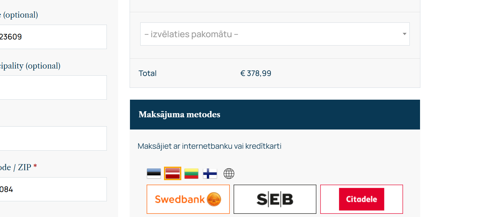
Task: Click the Municipality (optional) label
Action: (x=30, y=66)
